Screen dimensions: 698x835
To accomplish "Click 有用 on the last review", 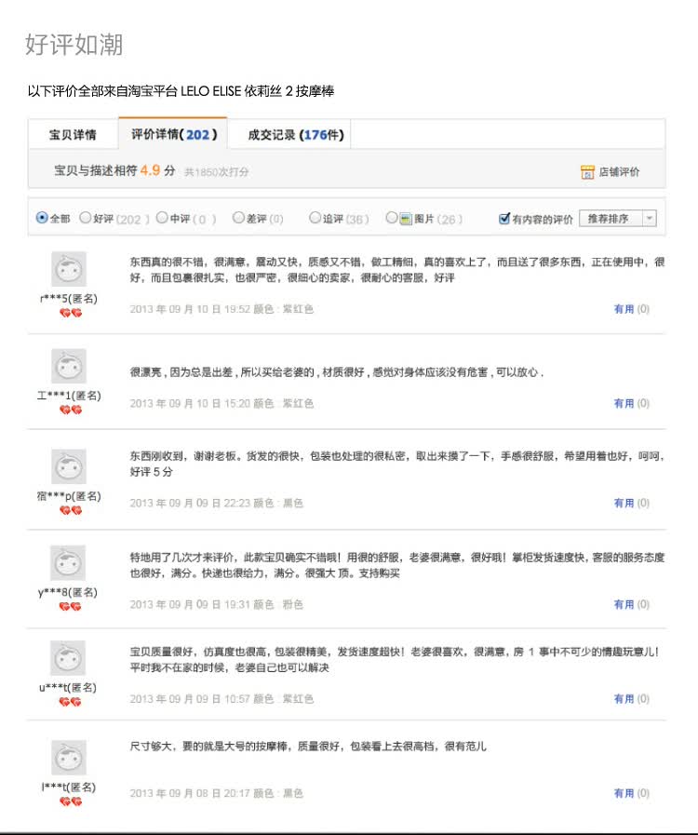I will 630,794.
